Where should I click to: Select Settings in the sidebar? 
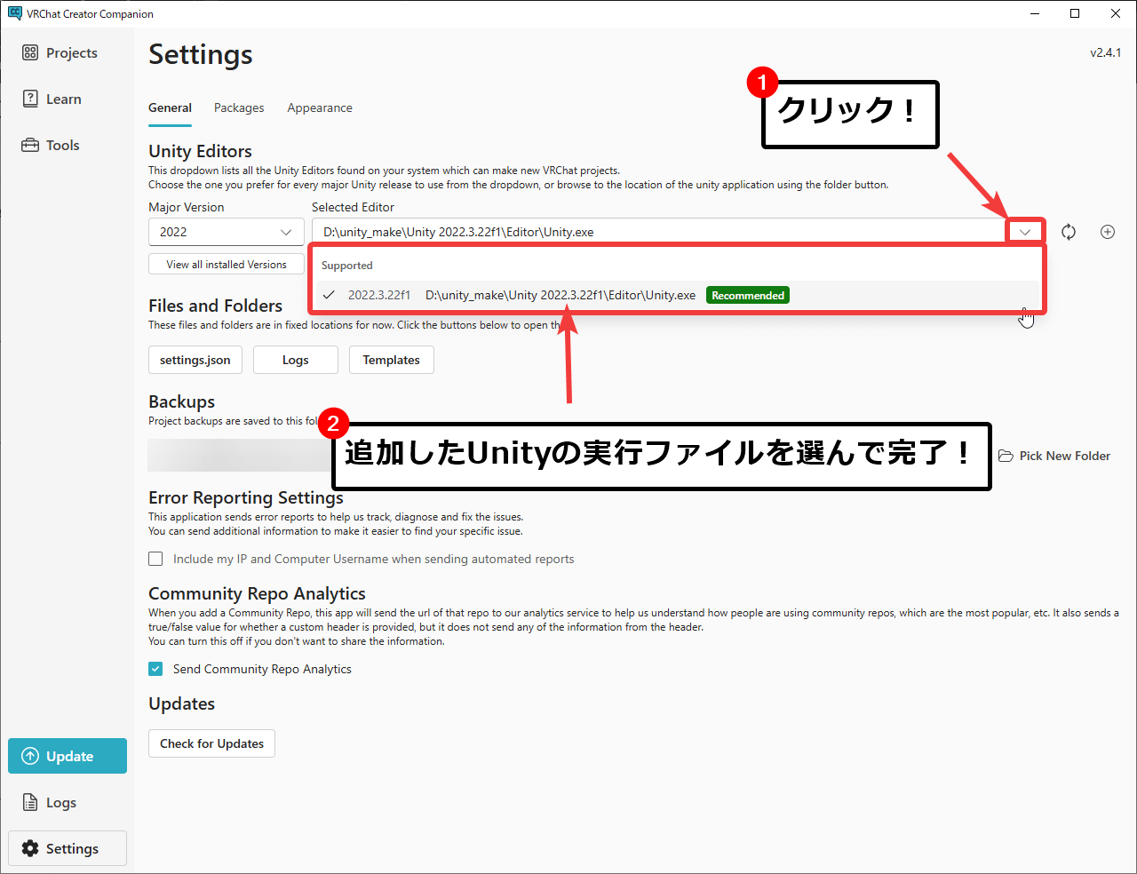click(x=68, y=848)
